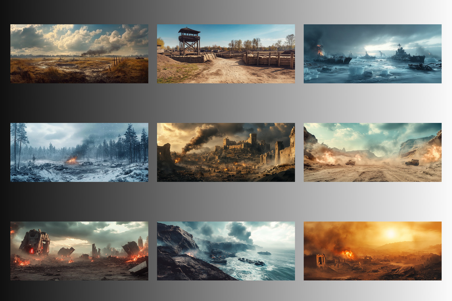Select the snowy pine forest battlefield image
452x301 pixels.
click(x=79, y=152)
